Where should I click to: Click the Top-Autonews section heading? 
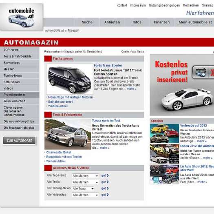[63, 59]
